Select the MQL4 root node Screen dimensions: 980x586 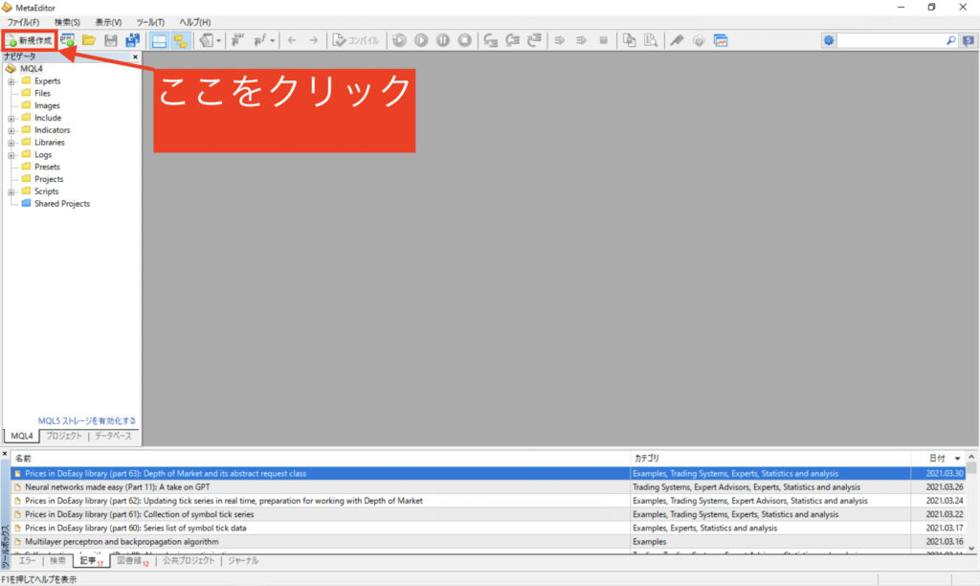(32, 69)
